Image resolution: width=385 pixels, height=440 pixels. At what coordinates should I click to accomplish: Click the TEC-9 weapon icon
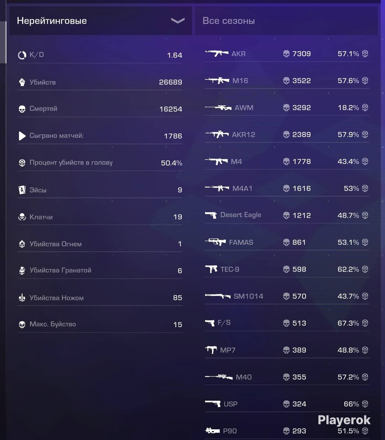tap(211, 269)
